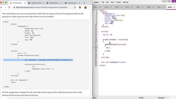Image resolution: width=176 pixels, height=99 pixels.
Task: Click 'redsquare.style.left = x;' in webpage code
Action: 43,69
